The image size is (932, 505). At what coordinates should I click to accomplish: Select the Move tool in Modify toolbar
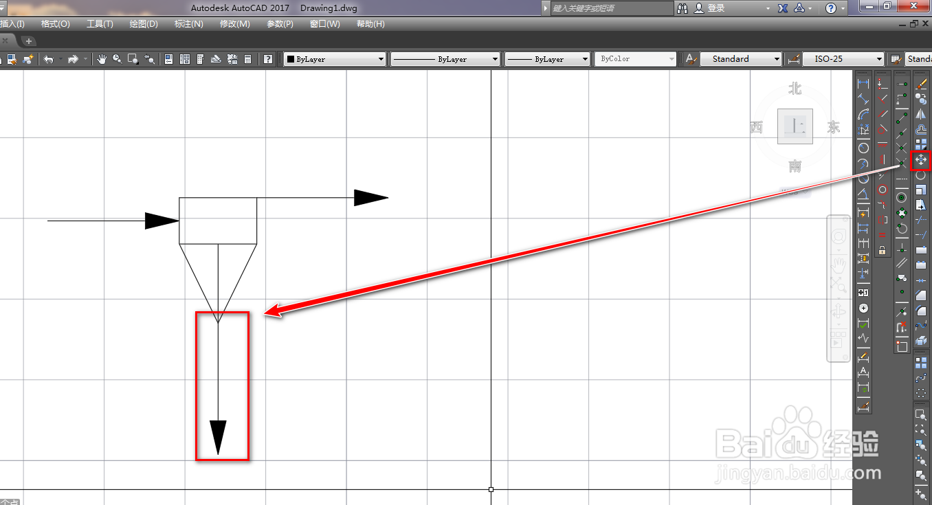click(921, 159)
